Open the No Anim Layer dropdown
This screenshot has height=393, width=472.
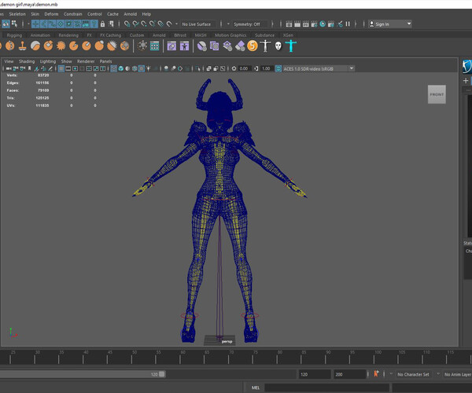pos(457,374)
